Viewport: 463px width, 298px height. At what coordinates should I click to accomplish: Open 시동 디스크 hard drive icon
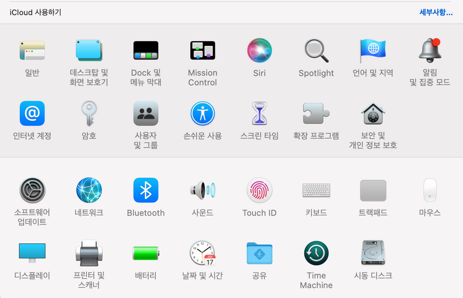(x=373, y=253)
